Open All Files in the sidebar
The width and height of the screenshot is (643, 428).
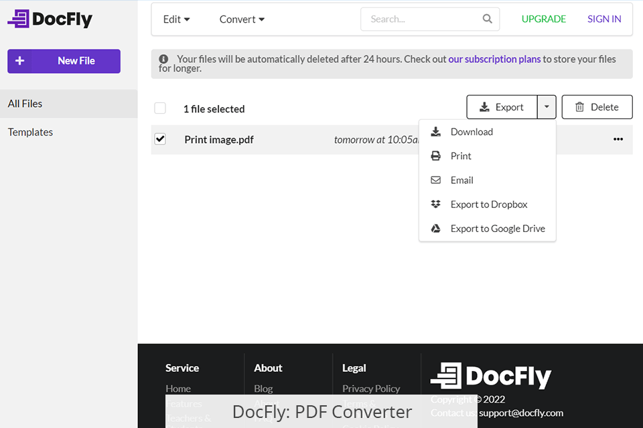[x=68, y=104]
